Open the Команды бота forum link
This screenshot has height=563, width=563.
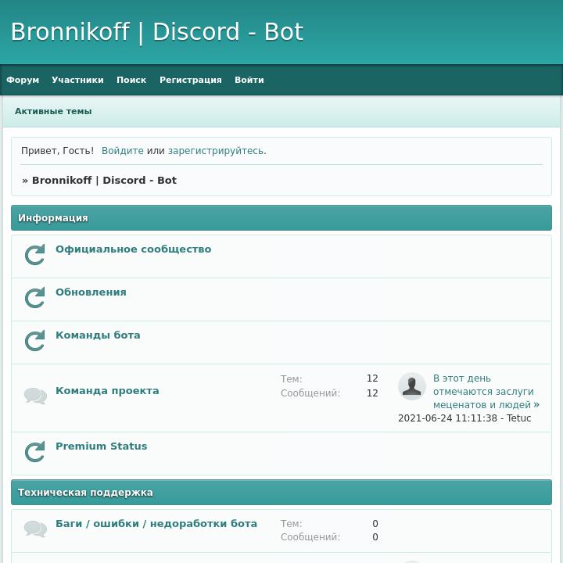(98, 335)
